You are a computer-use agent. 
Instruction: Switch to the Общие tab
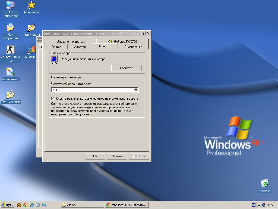pyautogui.click(x=56, y=47)
